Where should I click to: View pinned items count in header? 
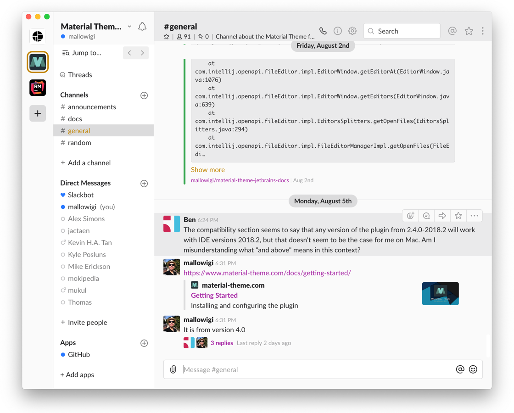[203, 37]
